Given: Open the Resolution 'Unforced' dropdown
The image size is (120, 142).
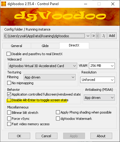Looking at the screenshot, I should click(x=98, y=80).
